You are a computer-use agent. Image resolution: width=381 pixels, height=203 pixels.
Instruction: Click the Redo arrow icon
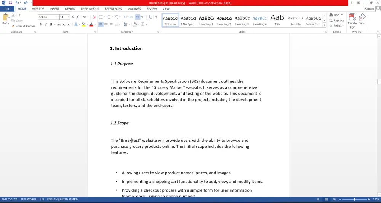[26, 3]
